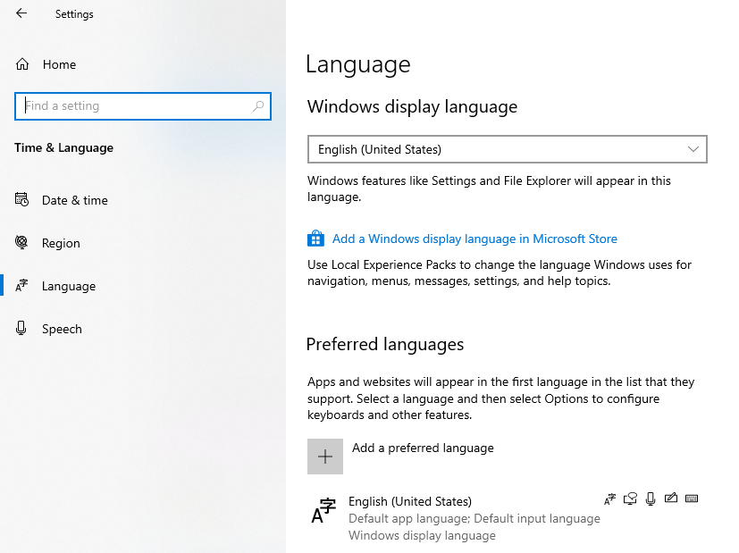The height and width of the screenshot is (553, 739).
Task: Click the Home icon in sidebar
Action: click(22, 64)
